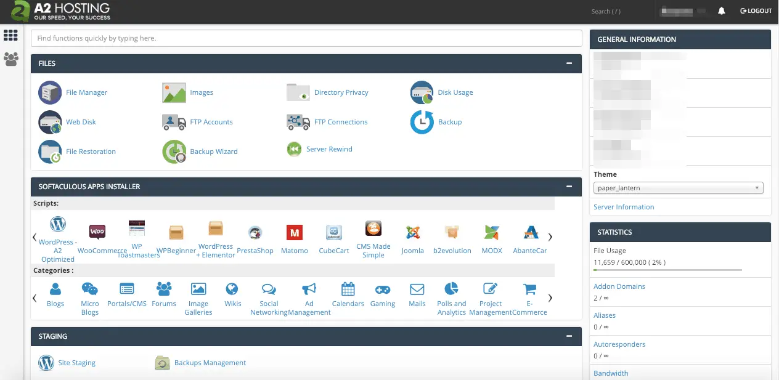Open the Site Staging WordPress icon
Viewport: 779px width, 380px height.
click(x=46, y=363)
